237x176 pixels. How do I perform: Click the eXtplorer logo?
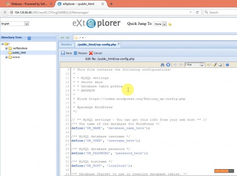click(x=96, y=23)
